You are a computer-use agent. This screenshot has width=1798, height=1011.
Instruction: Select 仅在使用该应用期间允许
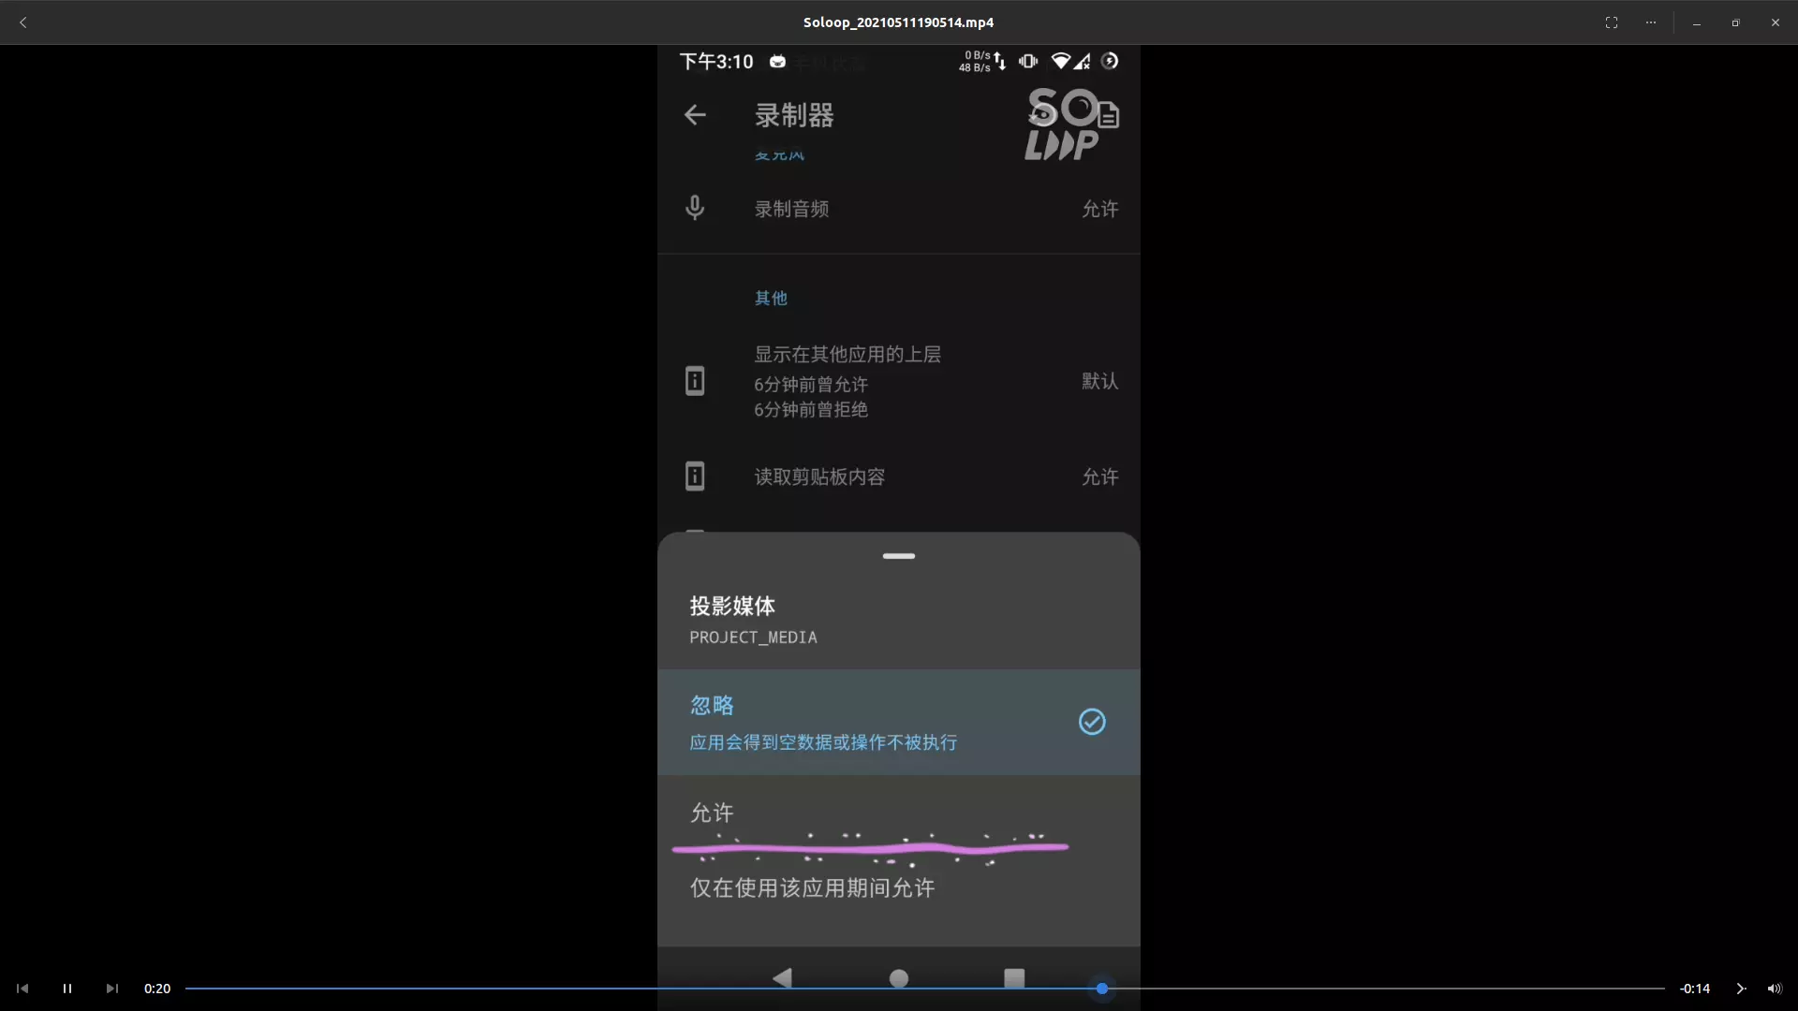coord(899,887)
